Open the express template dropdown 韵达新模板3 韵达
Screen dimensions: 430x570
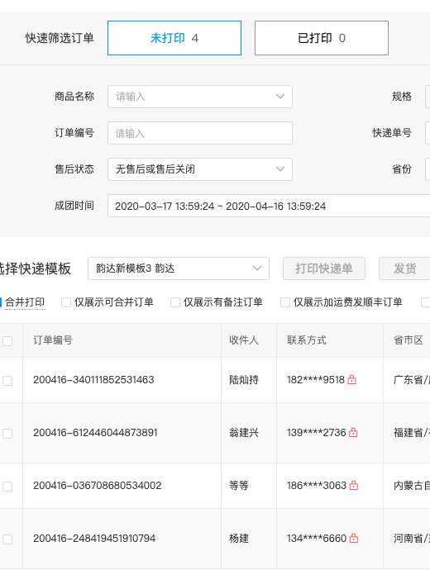pos(179,268)
